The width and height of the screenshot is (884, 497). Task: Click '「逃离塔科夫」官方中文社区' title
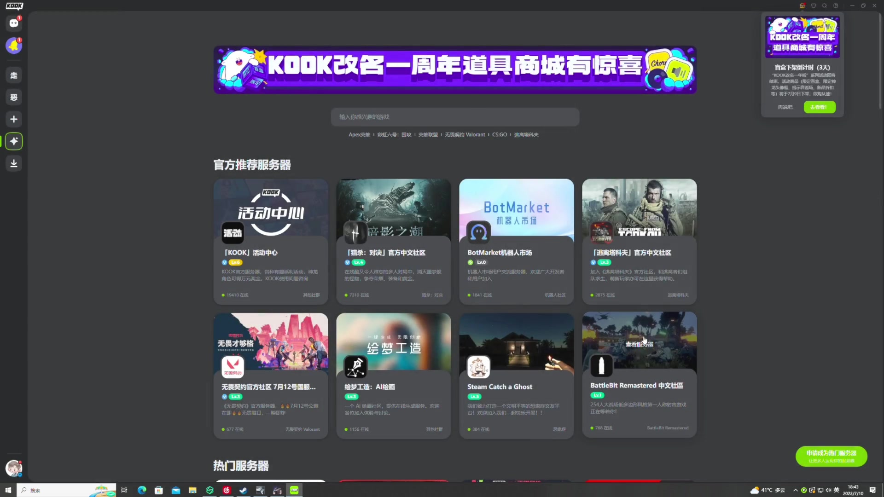click(x=631, y=253)
